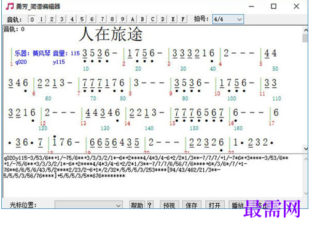Click the score code text editor
Viewport: 312px width, 228px height.
[x=152, y=176]
